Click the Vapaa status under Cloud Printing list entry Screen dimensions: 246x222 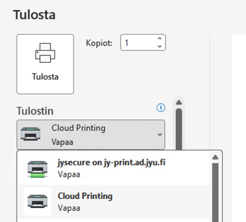point(69,208)
